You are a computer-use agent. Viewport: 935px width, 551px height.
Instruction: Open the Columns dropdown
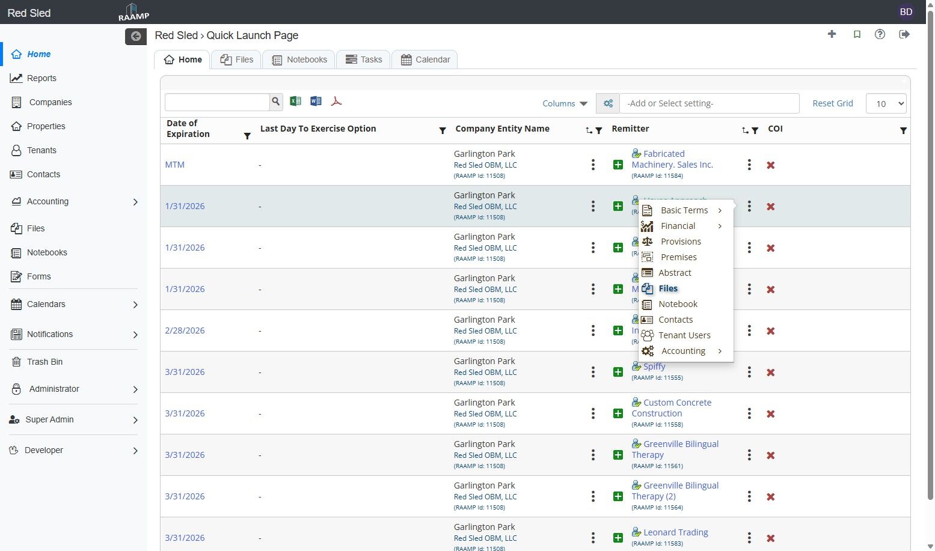[x=565, y=103]
